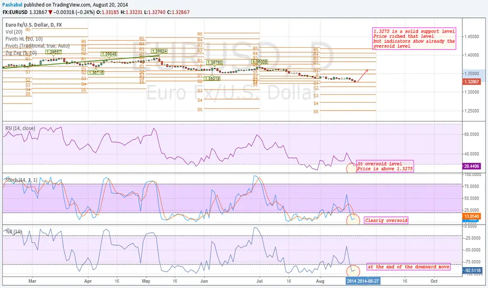The height and width of the screenshot is (288, 488).
Task: Click the orange 13.0548 Stoch value tag
Action: click(x=471, y=216)
